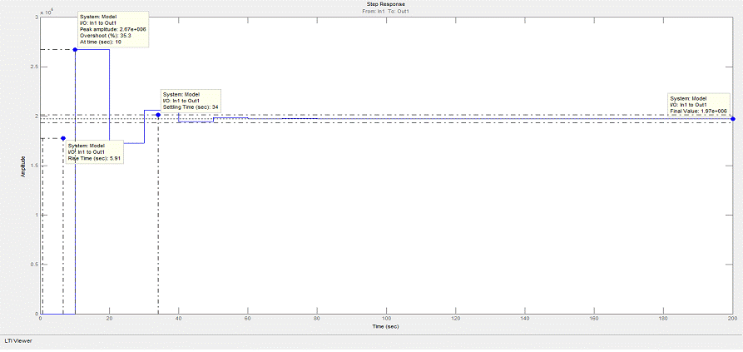743x352 pixels.
Task: Click the settling time marker dot
Action: point(157,115)
